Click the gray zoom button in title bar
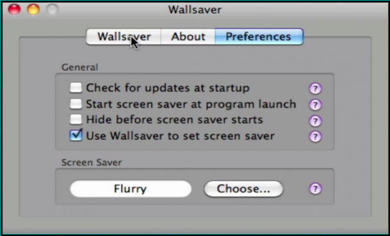The width and height of the screenshot is (390, 236). pos(52,9)
